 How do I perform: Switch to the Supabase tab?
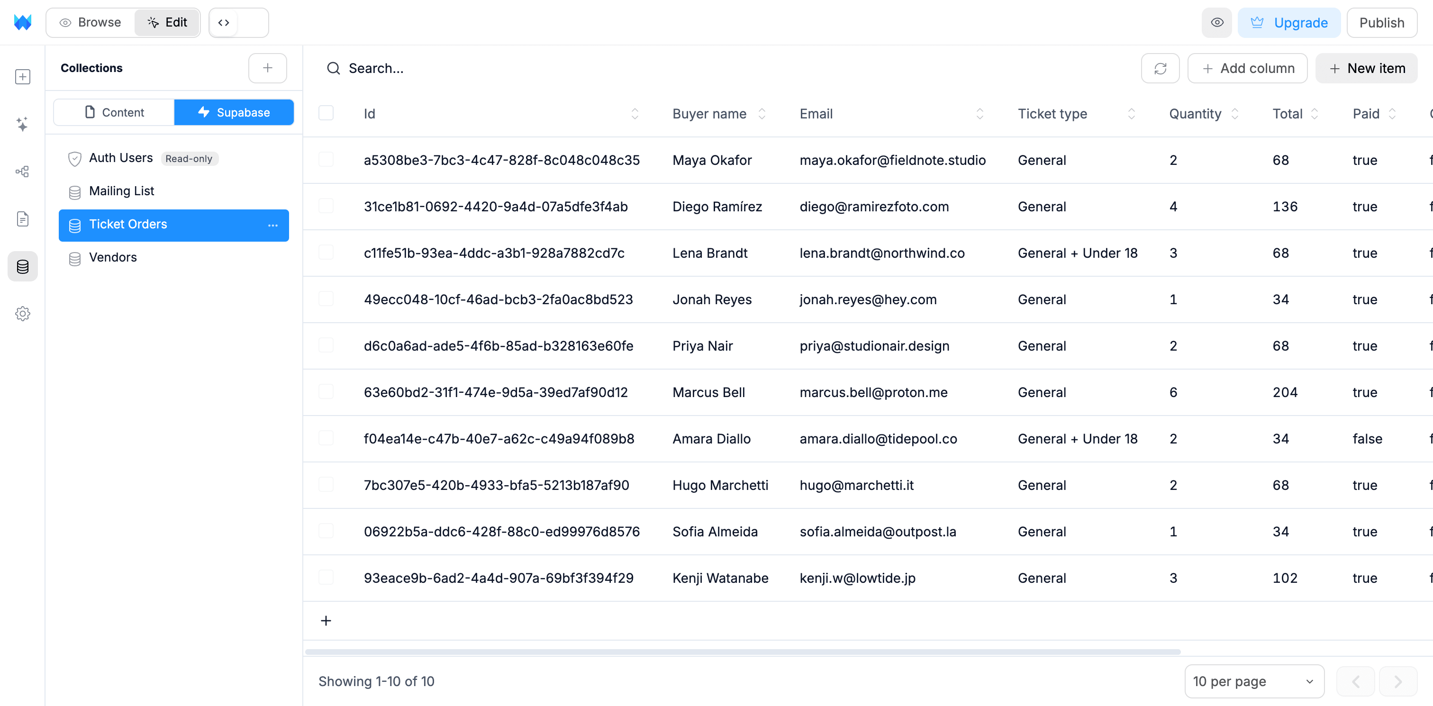point(234,112)
